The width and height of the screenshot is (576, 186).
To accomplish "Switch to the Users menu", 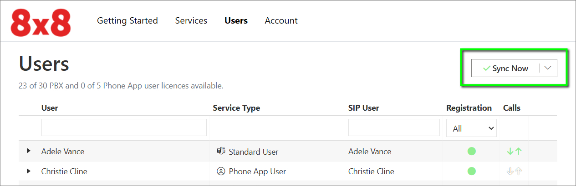I will coord(236,21).
